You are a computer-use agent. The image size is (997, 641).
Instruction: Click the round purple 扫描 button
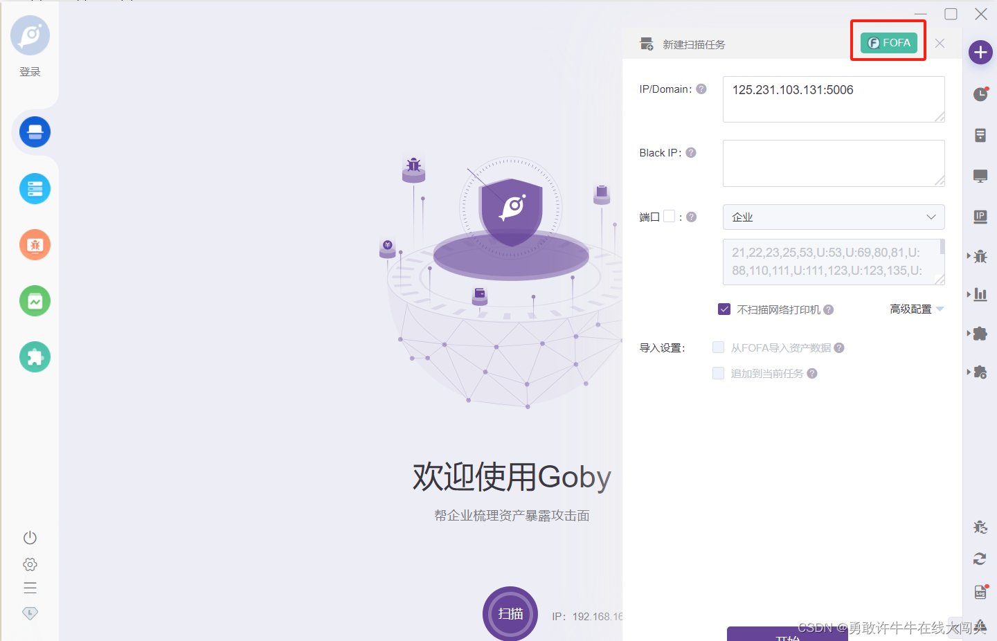click(510, 613)
